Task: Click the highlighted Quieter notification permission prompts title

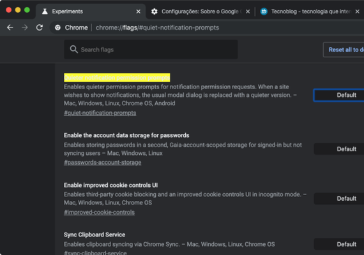Action: 117,78
